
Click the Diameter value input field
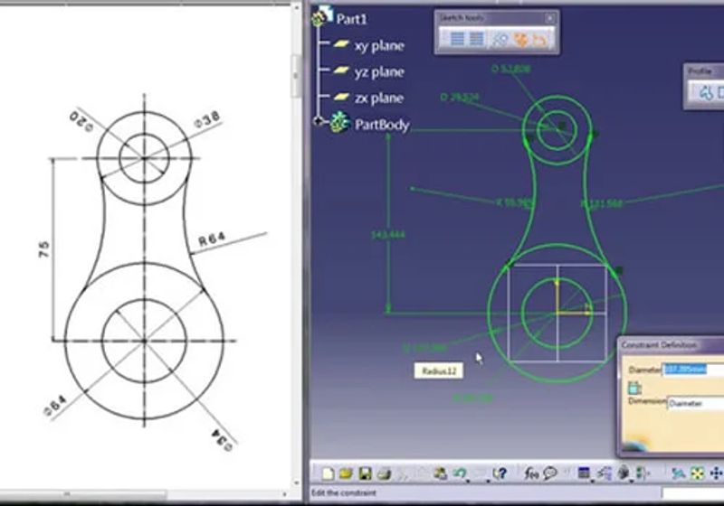(693, 370)
